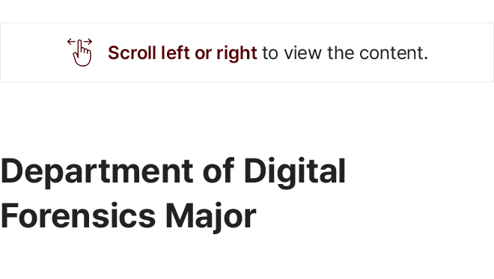Click the left arrow above the hand icon
The image size is (494, 279).
click(72, 41)
